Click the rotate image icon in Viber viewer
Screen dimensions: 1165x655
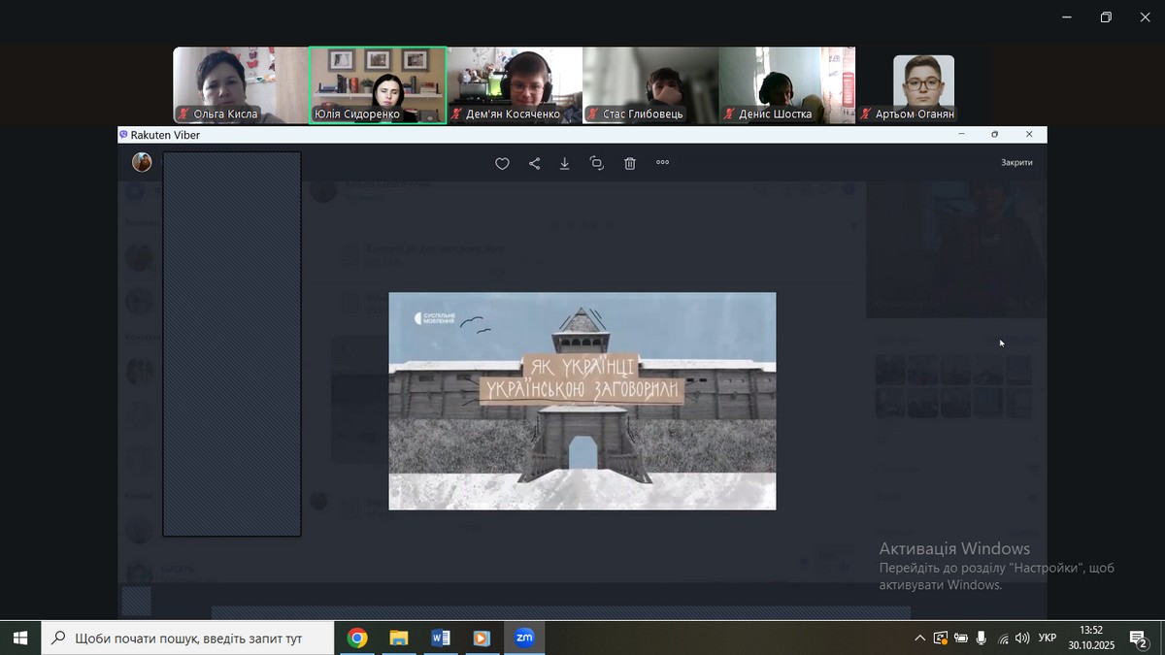[596, 164]
